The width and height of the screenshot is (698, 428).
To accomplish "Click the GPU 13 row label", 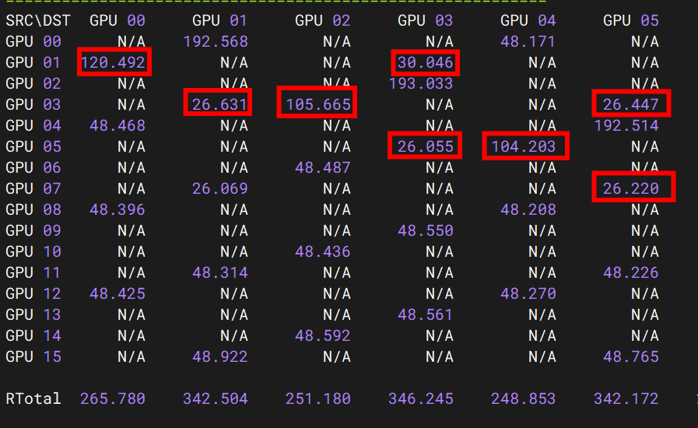I will pos(33,314).
